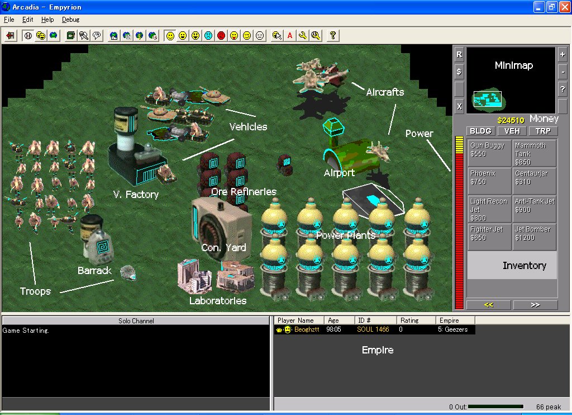Viewport: 572px width, 415px height.
Task: Go to next inventory page with >>
Action: coord(535,305)
